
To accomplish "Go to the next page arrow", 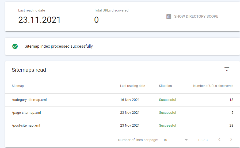I will click(231, 139).
